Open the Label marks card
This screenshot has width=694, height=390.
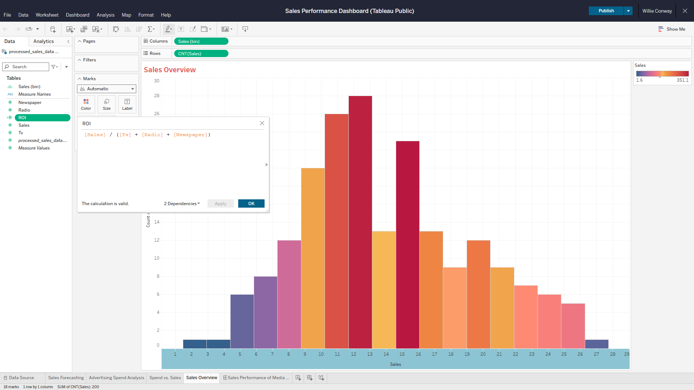127,104
